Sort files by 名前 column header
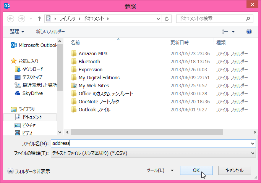The width and height of the screenshot is (261, 183). 75,43
